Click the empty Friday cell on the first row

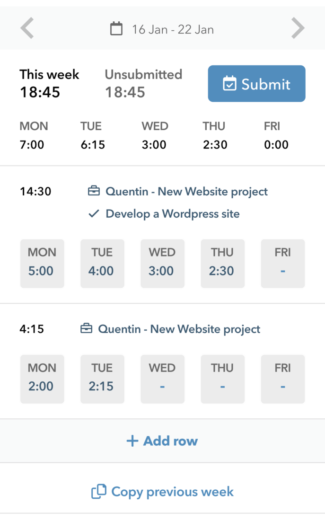click(x=282, y=264)
